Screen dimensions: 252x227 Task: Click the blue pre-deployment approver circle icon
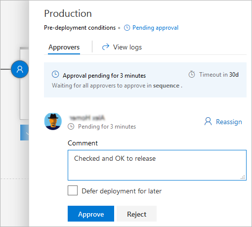click(x=20, y=69)
